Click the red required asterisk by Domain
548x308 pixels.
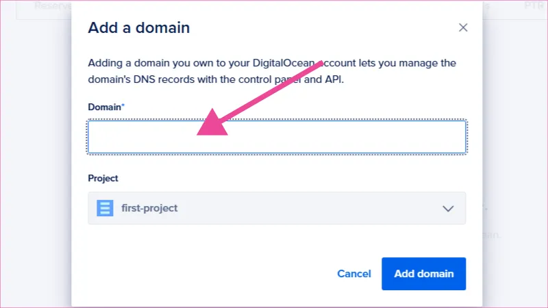[x=123, y=106]
